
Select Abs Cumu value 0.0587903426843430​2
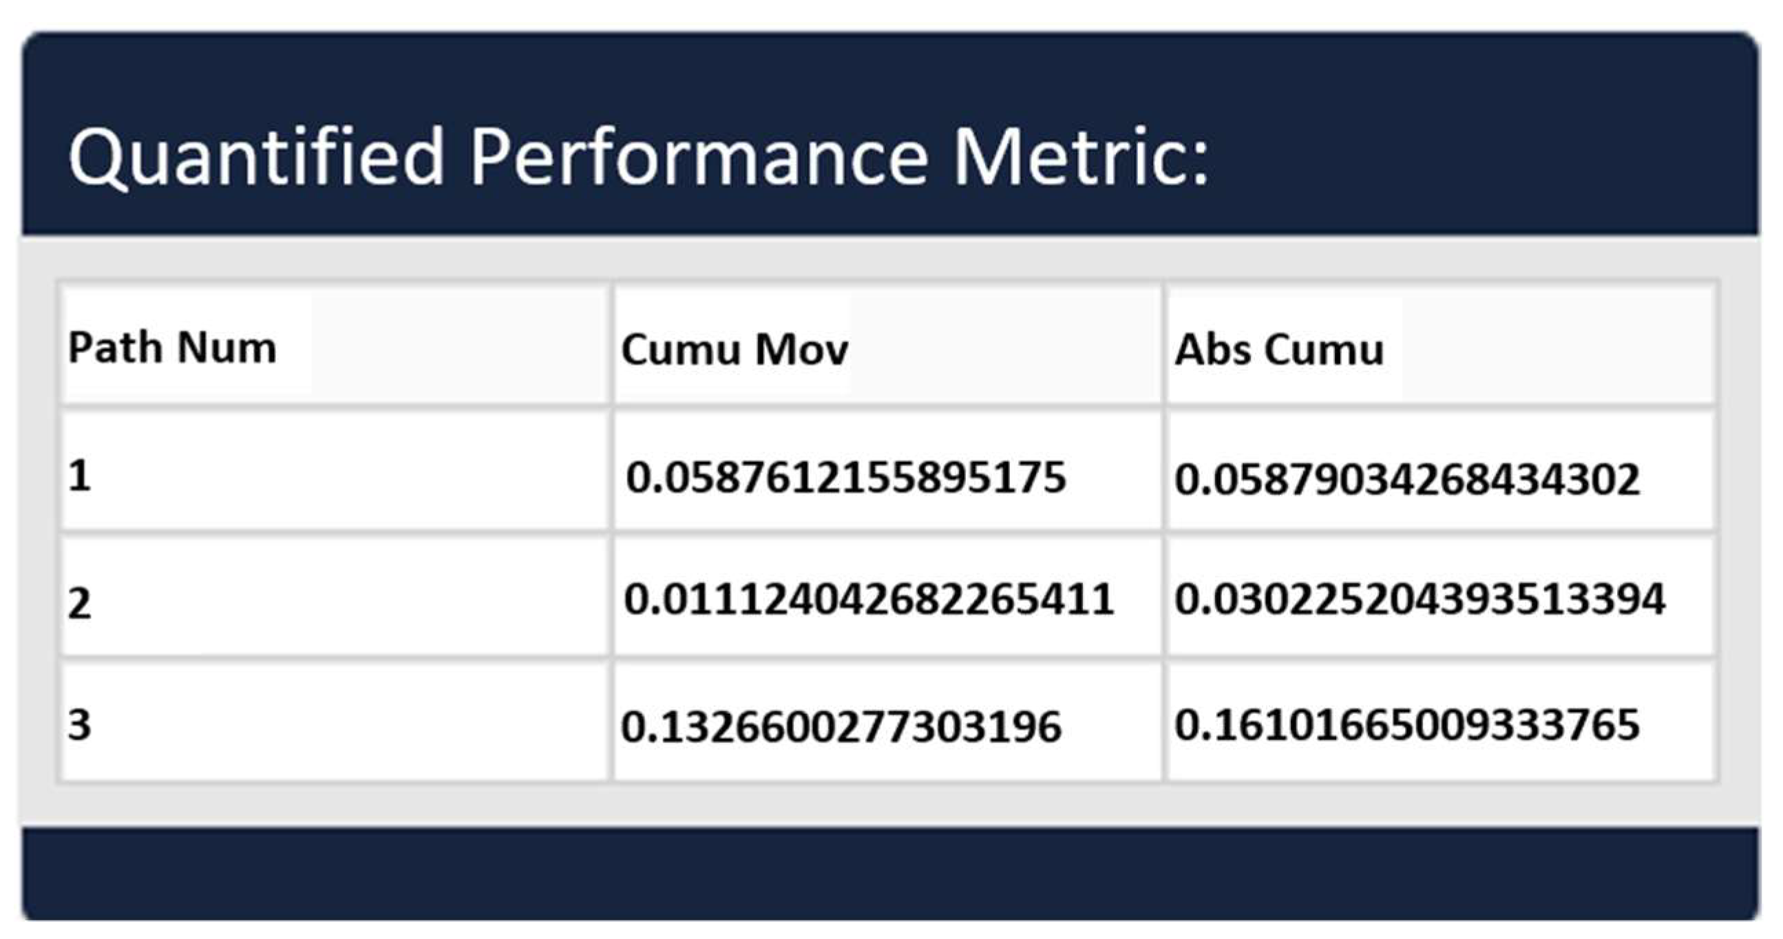(x=1406, y=479)
